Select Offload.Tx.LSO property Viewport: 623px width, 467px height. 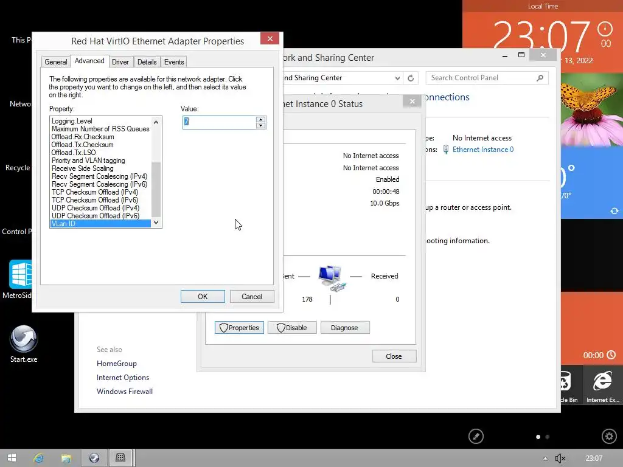(x=100, y=153)
